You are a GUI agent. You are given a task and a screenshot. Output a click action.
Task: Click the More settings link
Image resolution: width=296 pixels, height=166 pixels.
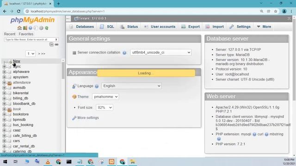88,118
